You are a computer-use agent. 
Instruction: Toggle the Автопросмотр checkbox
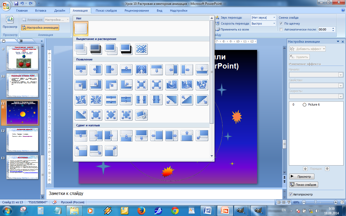(x=291, y=194)
